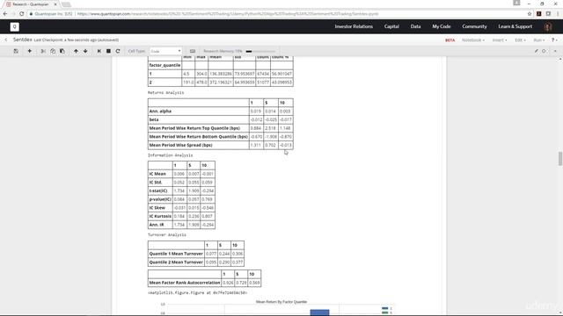
Task: Bookmark this page with the star icon
Action: pos(530,14)
